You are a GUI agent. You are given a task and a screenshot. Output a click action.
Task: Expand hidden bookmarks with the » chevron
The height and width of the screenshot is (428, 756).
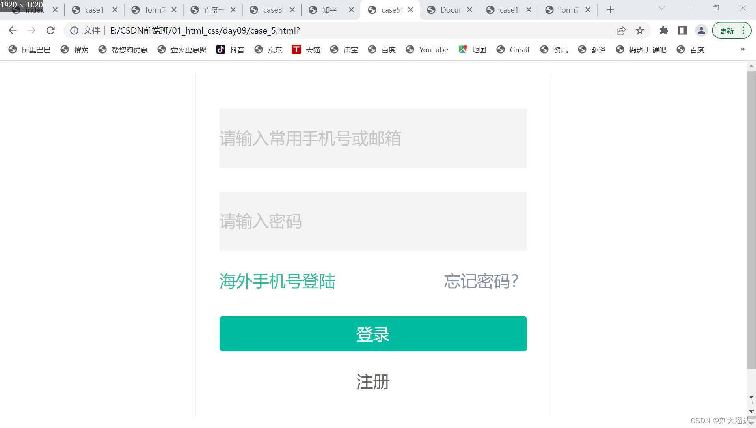click(x=743, y=49)
